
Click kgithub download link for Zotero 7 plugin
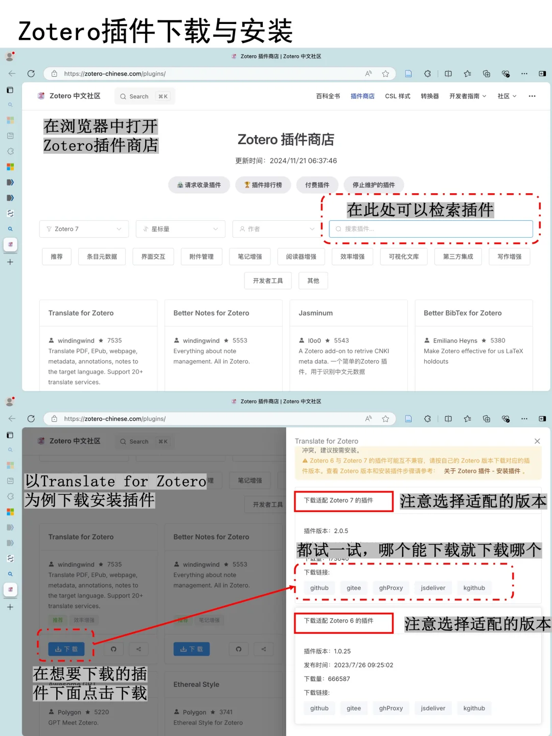474,588
